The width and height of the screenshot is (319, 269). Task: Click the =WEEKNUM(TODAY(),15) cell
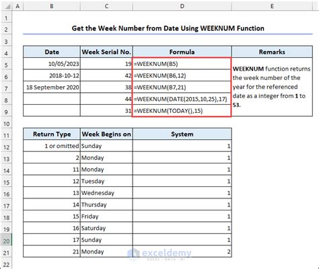click(x=182, y=110)
